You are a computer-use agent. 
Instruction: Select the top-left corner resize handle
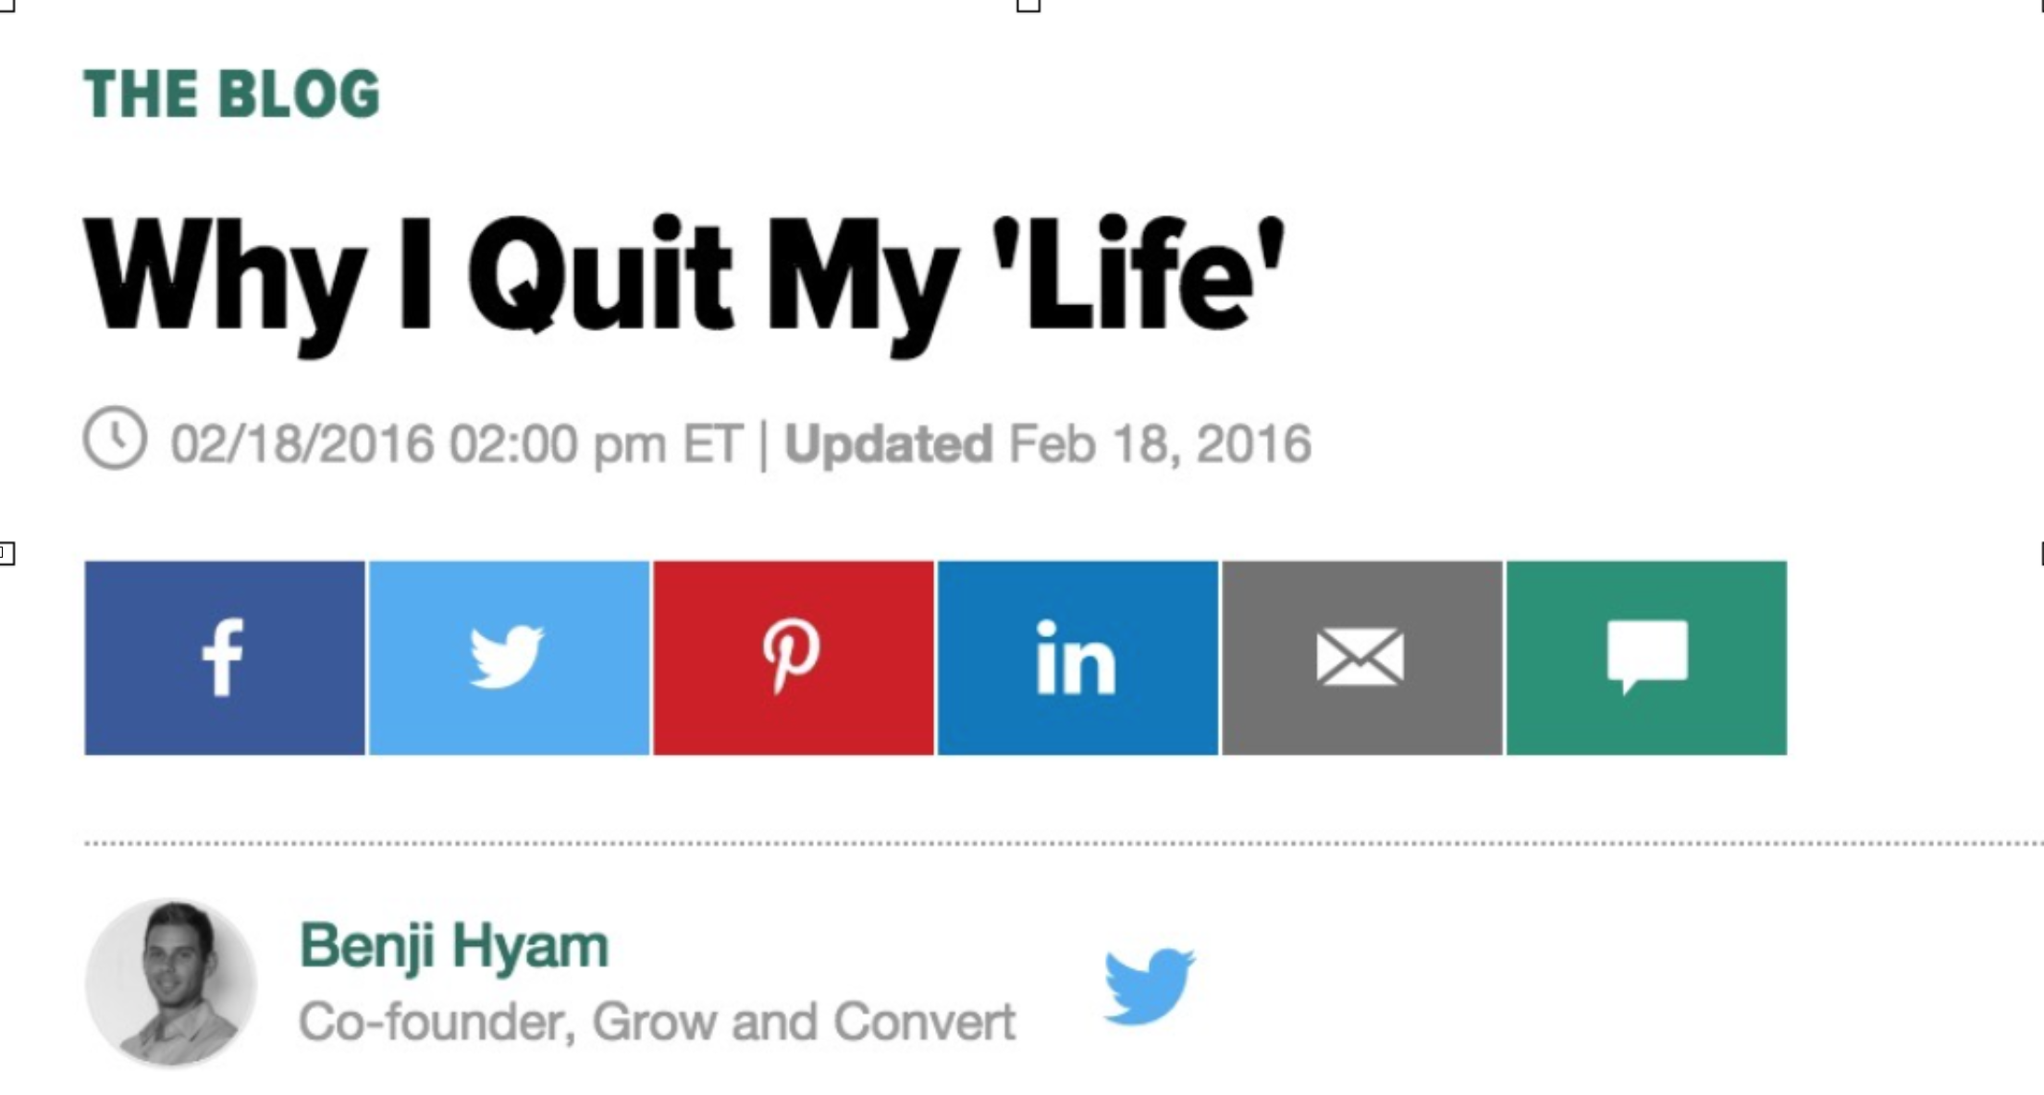[x=6, y=5]
